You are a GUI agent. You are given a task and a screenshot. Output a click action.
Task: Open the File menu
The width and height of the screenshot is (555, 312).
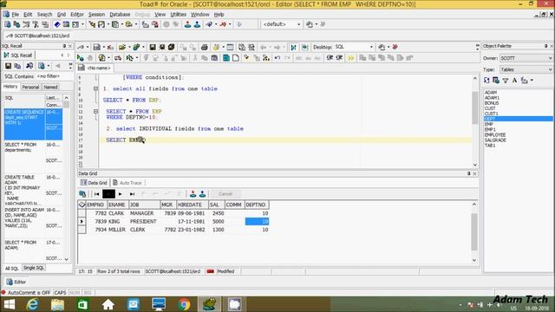click(16, 15)
